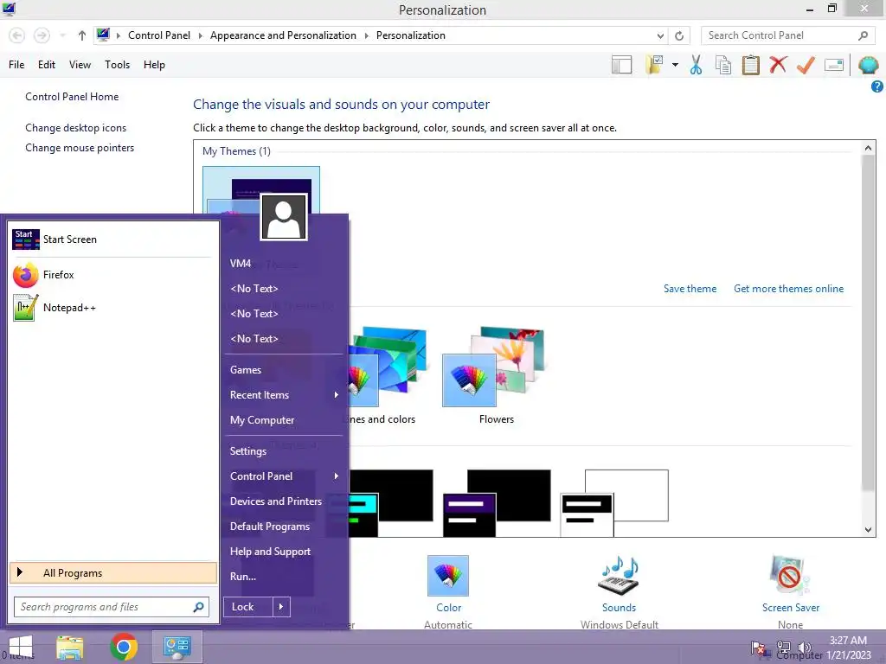The image size is (886, 664).
Task: Click the envelope Email toolbar icon
Action: [x=834, y=65]
